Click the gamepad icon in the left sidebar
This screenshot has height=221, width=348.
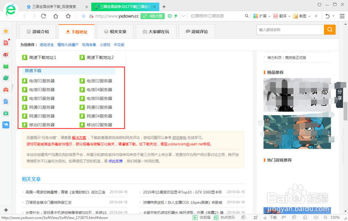tap(6, 89)
